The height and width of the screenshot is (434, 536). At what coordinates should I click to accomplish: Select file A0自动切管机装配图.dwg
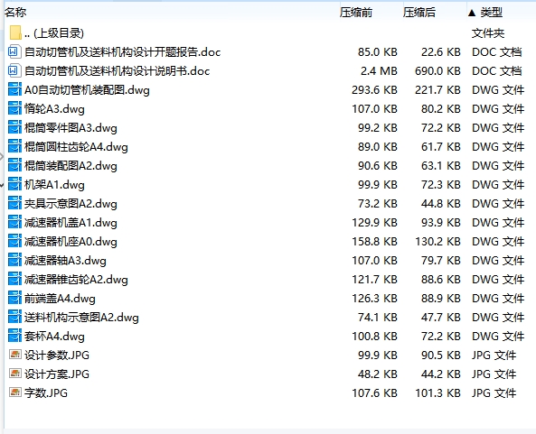pos(87,90)
